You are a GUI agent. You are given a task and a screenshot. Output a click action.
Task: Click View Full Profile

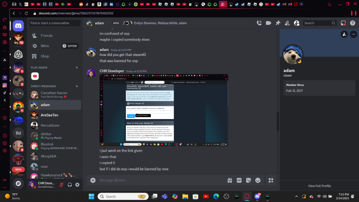pos(319,186)
